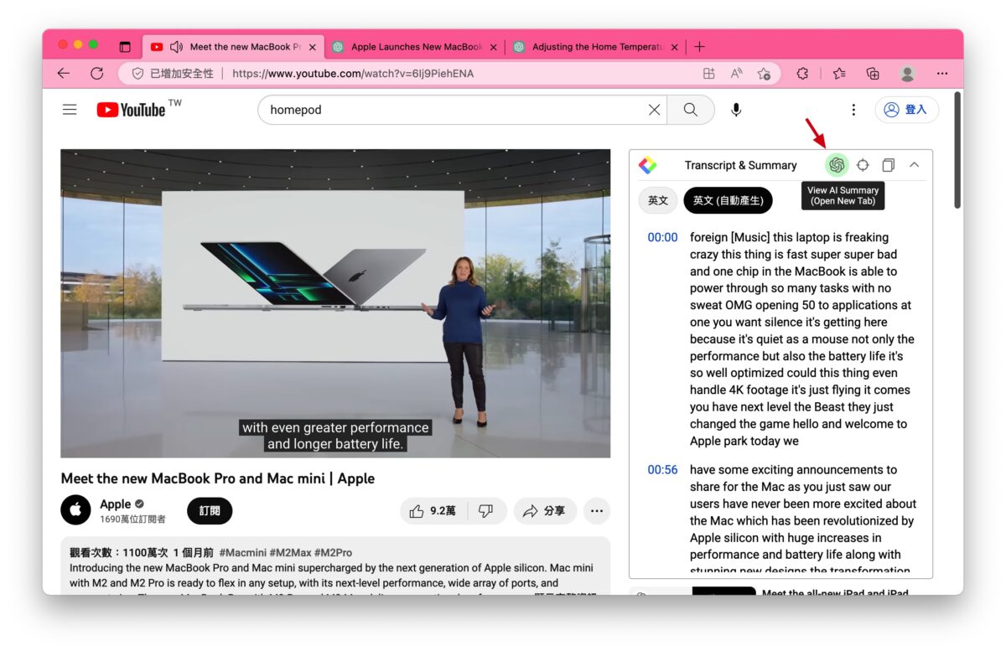Click the Apple channel avatar

tap(75, 509)
